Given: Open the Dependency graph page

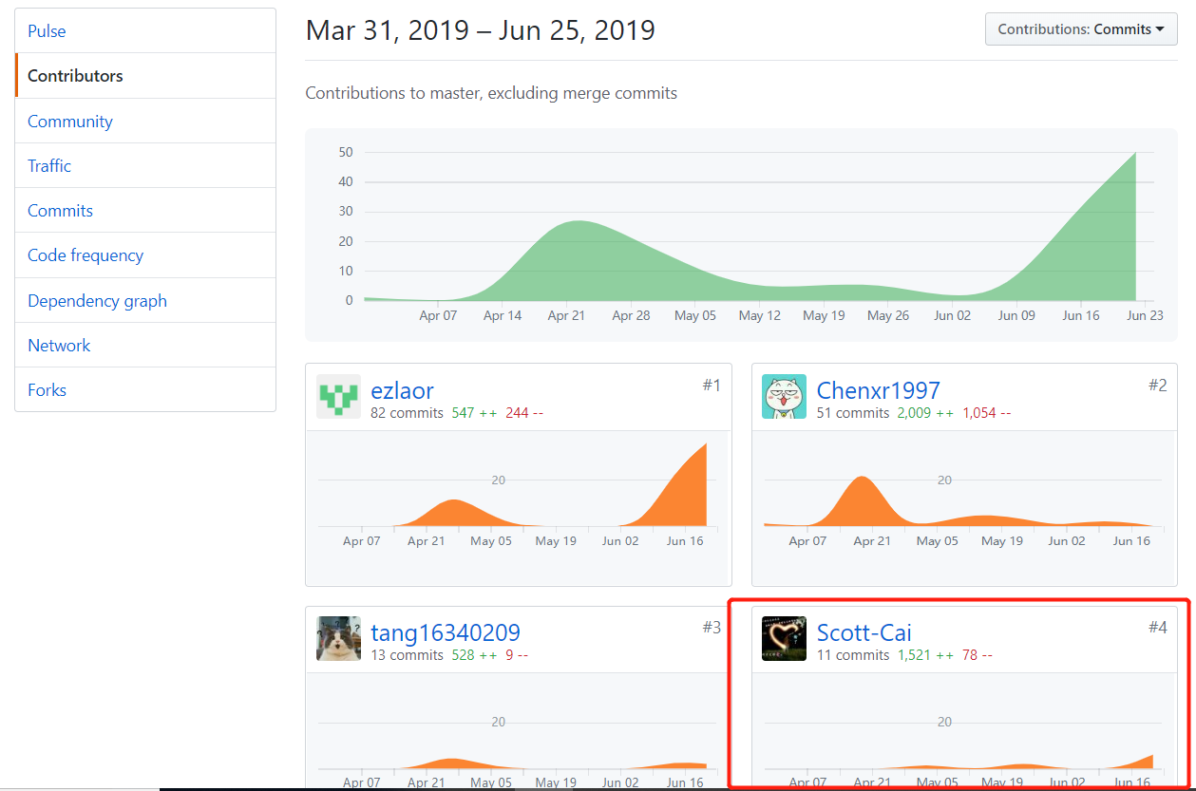Looking at the screenshot, I should (x=97, y=301).
